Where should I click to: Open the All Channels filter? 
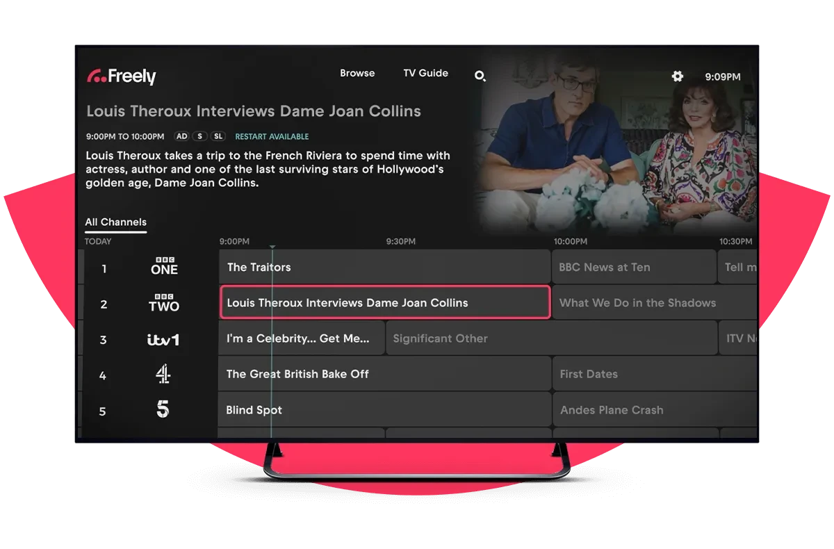pyautogui.click(x=115, y=222)
